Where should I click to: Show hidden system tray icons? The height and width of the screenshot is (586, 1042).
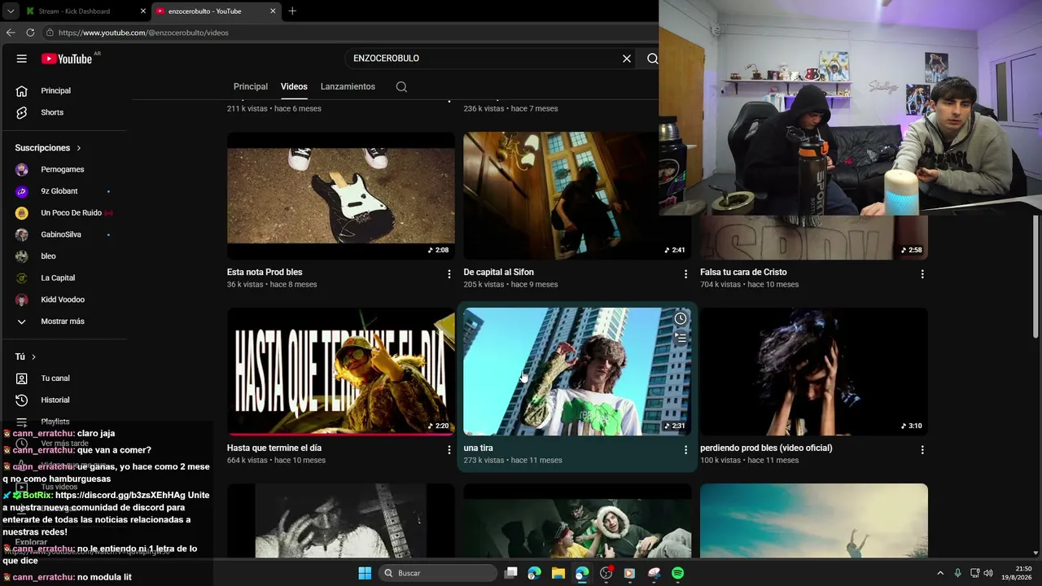[940, 573]
